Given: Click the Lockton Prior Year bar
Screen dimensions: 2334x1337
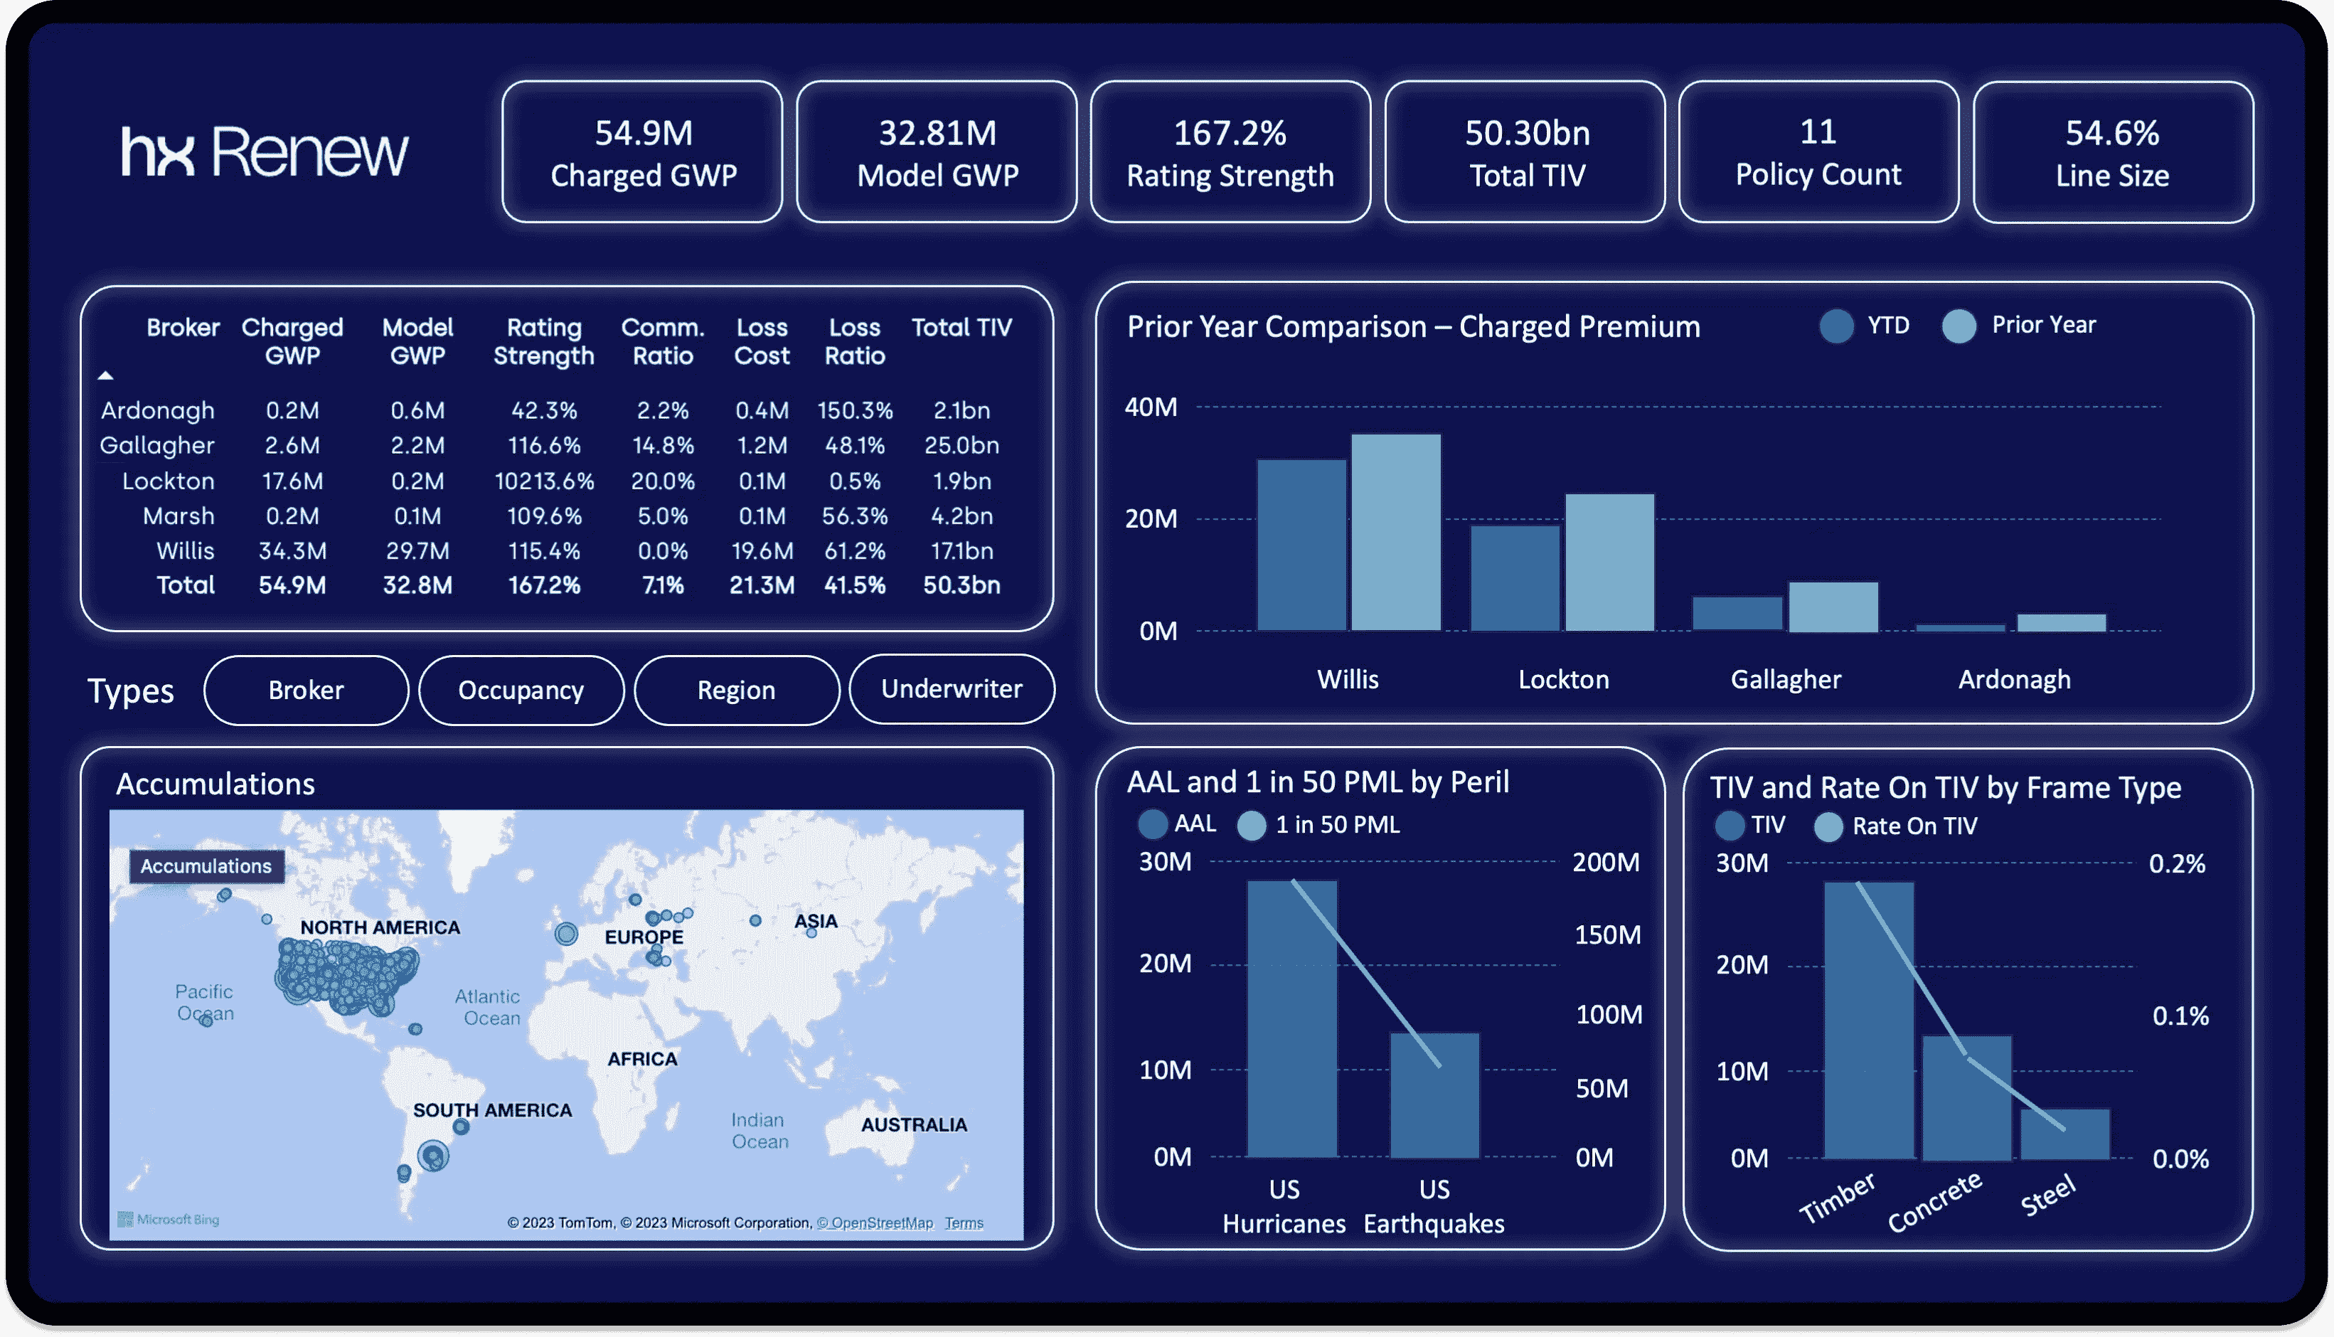Looking at the screenshot, I should 1609,562.
